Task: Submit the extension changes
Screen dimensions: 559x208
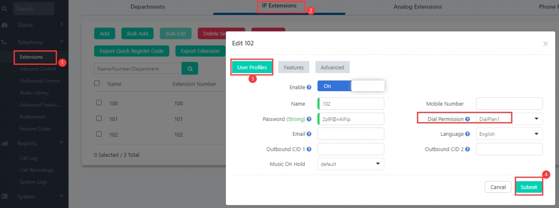Action: pos(529,187)
